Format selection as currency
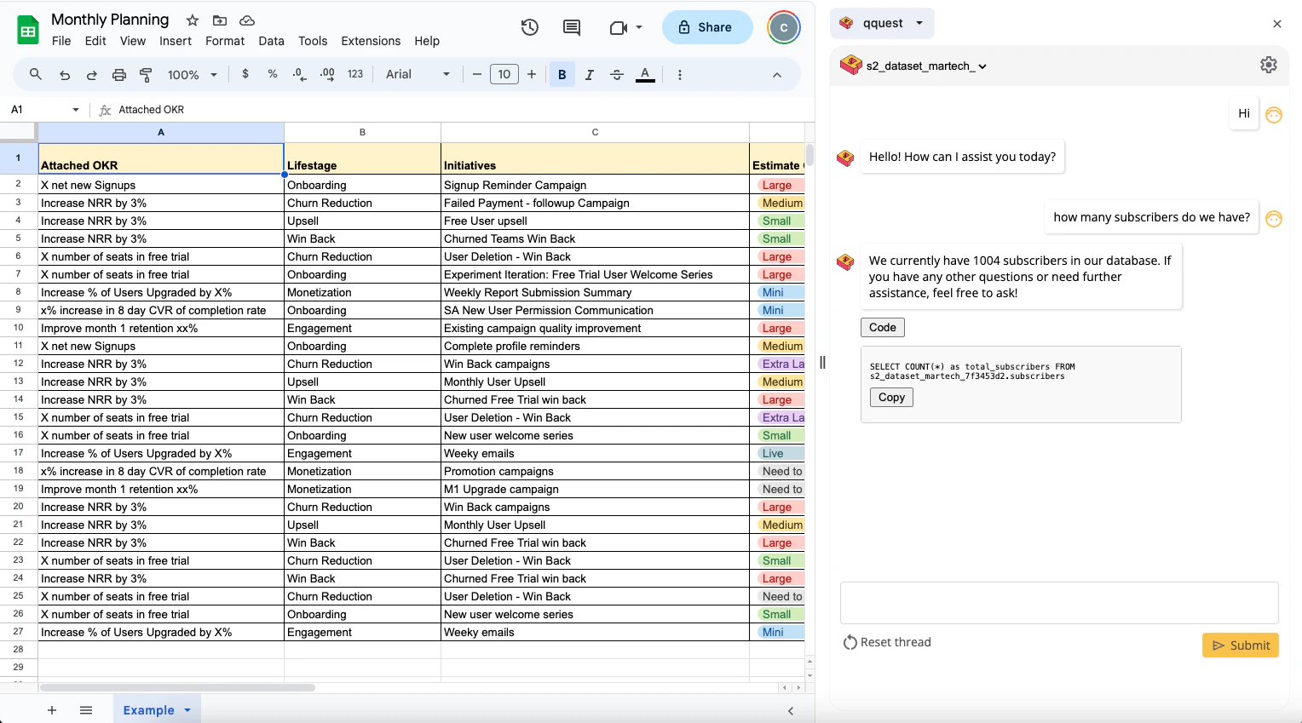The image size is (1302, 723). click(x=245, y=74)
